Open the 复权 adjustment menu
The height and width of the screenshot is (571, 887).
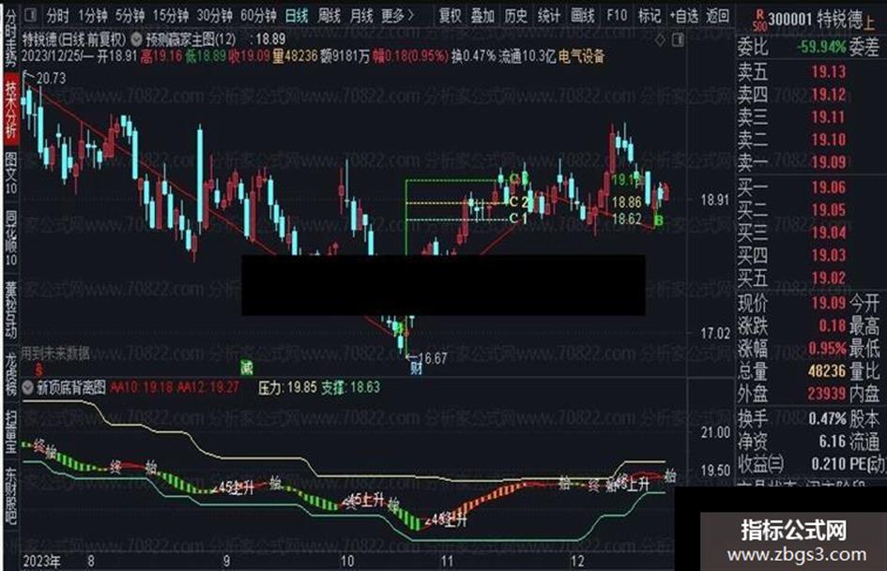click(x=451, y=15)
